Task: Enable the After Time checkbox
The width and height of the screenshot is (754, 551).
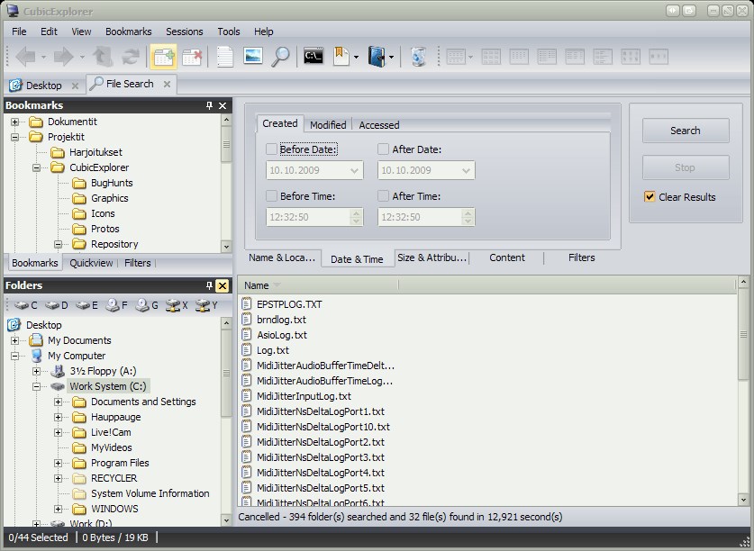Action: [x=383, y=196]
